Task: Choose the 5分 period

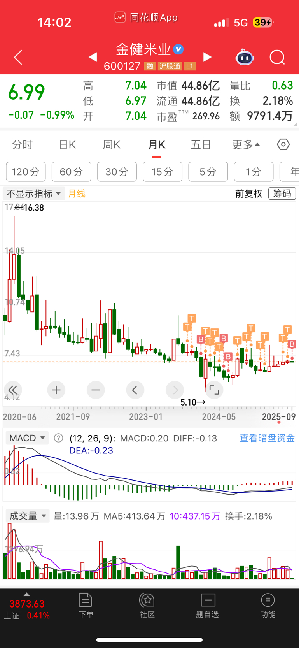Action: (x=208, y=172)
